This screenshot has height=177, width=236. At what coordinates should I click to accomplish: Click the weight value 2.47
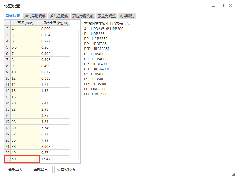tap(55, 103)
